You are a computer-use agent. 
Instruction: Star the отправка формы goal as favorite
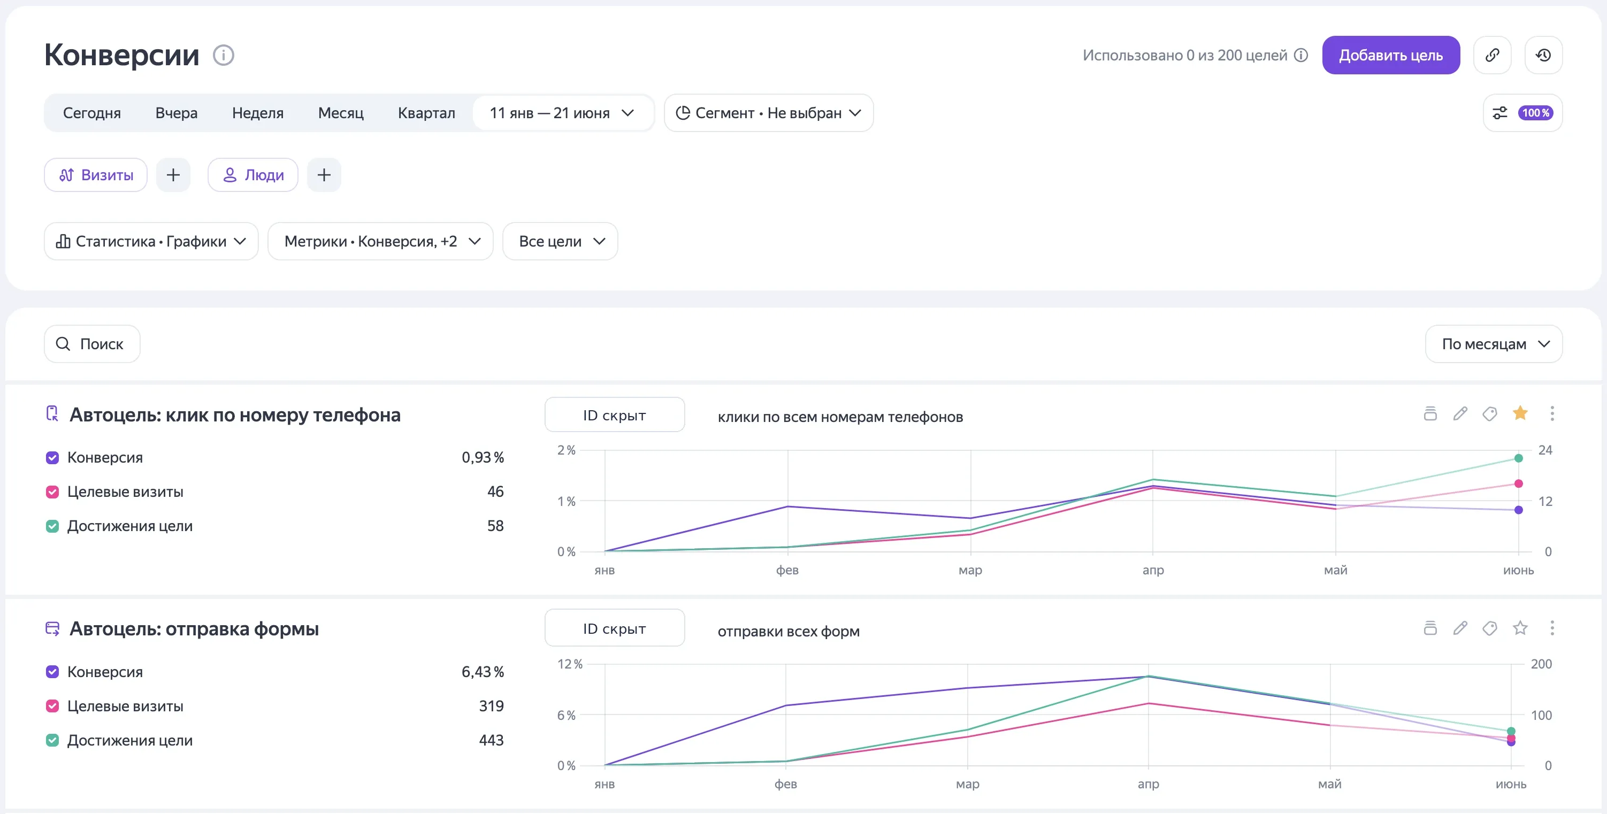[x=1520, y=627]
